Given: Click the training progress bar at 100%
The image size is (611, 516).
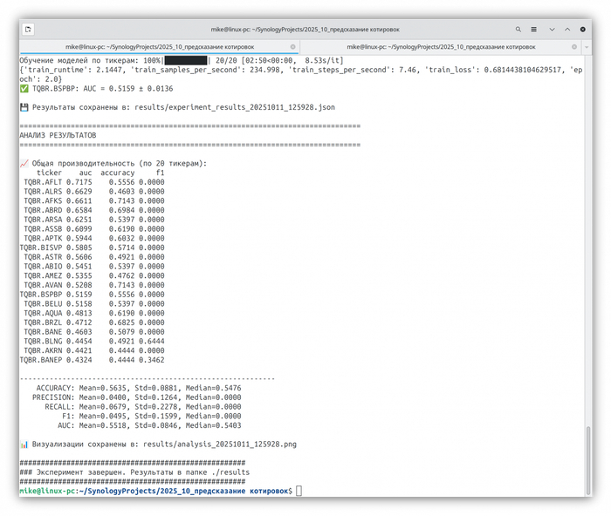Looking at the screenshot, I should pos(186,60).
